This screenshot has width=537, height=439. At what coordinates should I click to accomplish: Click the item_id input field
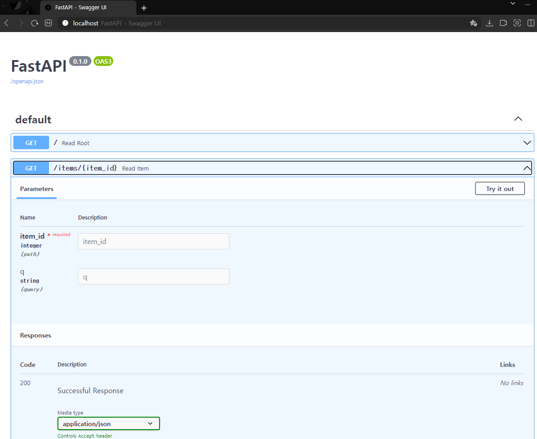click(x=154, y=241)
